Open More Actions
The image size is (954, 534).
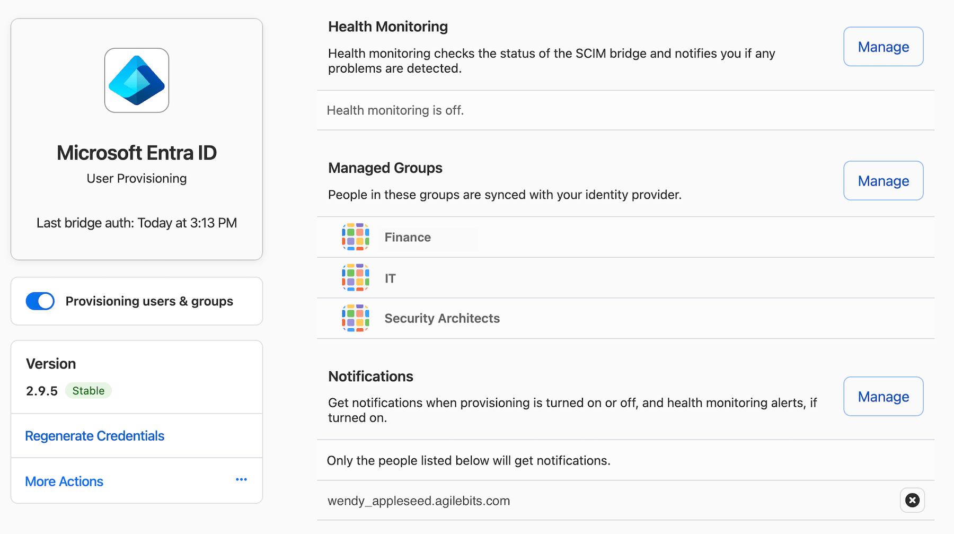coord(64,481)
